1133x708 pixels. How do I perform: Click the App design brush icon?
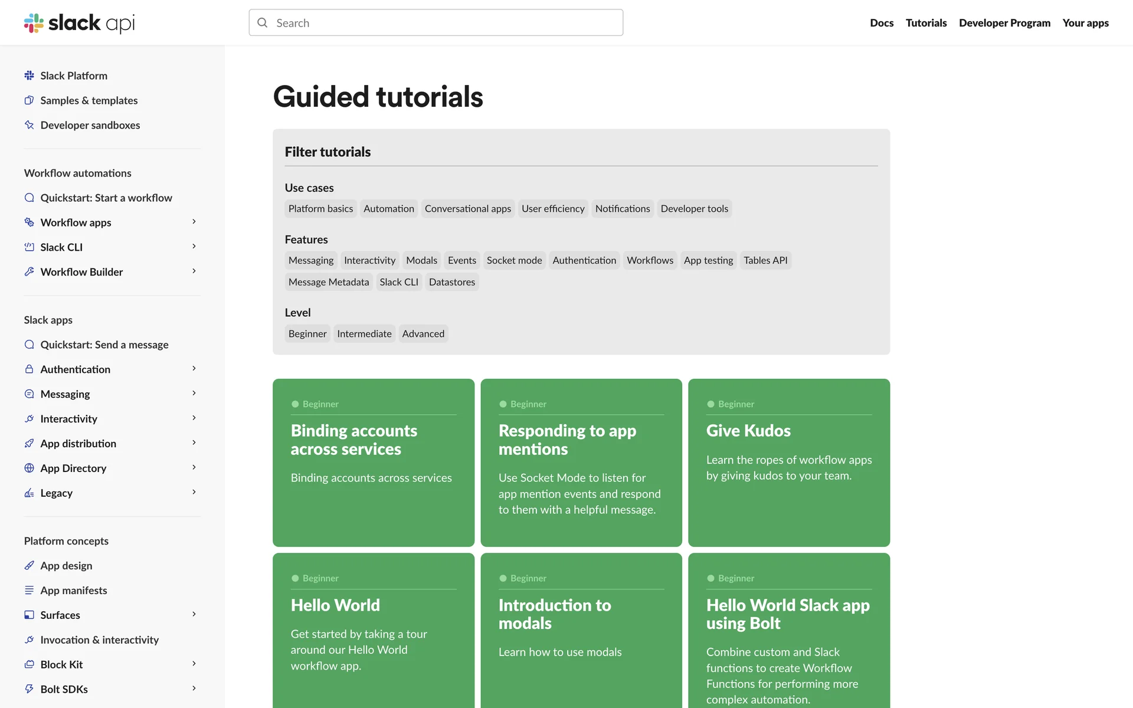[x=29, y=565]
